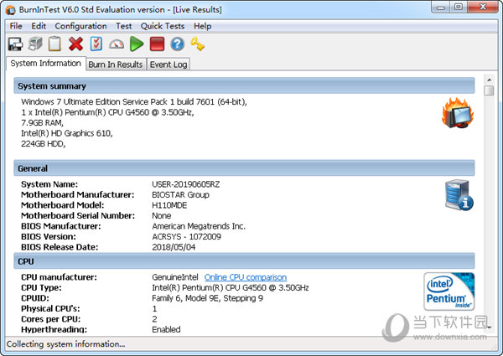Start tests with the green play icon
Screen dimensions: 503x356
[x=137, y=44]
